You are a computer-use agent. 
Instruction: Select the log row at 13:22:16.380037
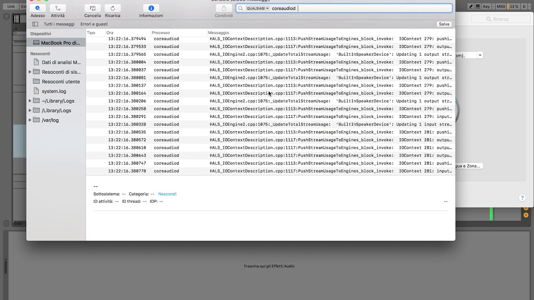tap(270, 70)
